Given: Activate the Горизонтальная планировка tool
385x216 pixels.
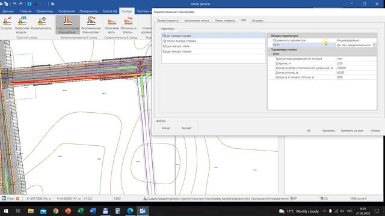Looking at the screenshot, I should (67, 25).
